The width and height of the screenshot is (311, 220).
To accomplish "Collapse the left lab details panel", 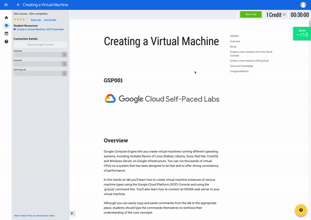I will point(73,213).
